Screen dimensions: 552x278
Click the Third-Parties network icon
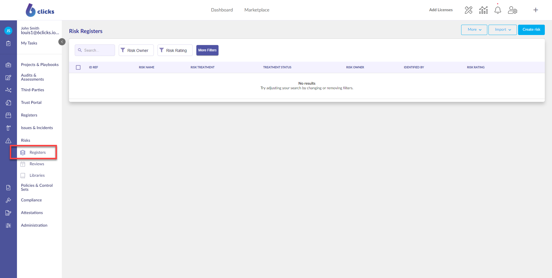coord(8,90)
